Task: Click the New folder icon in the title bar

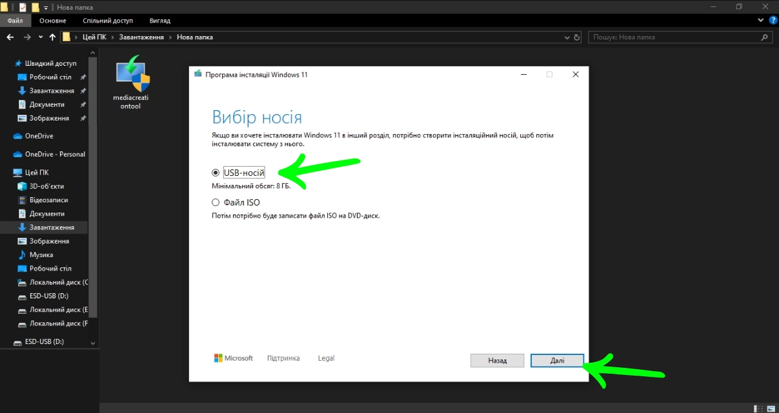Action: pos(35,7)
